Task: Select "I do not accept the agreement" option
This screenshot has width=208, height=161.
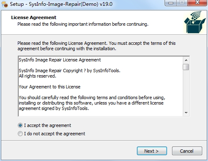Action: tap(20, 134)
